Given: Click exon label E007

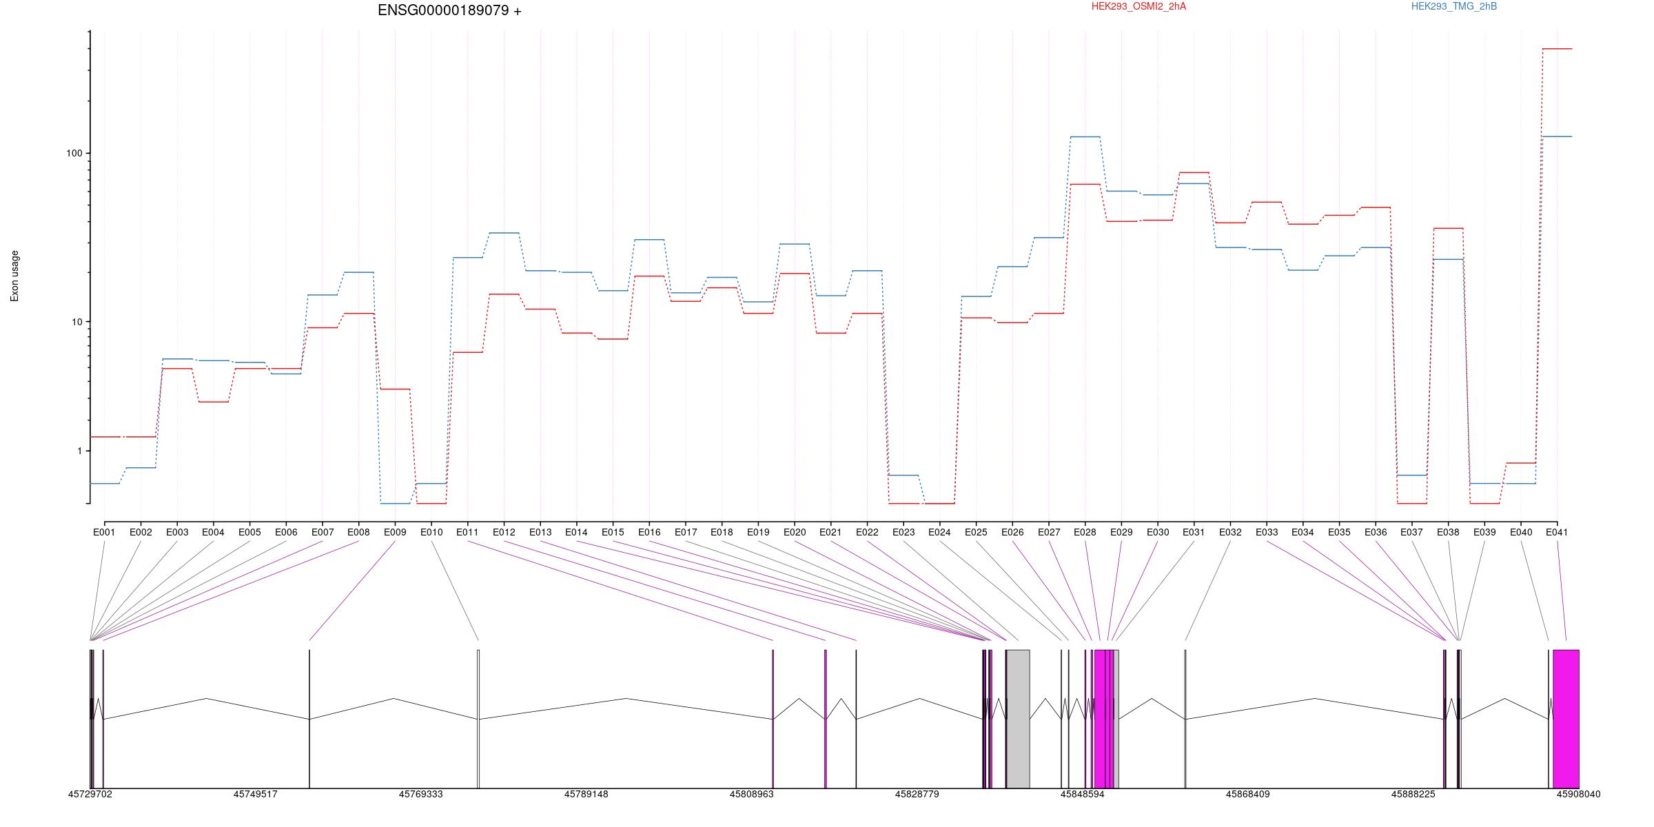Looking at the screenshot, I should [323, 532].
